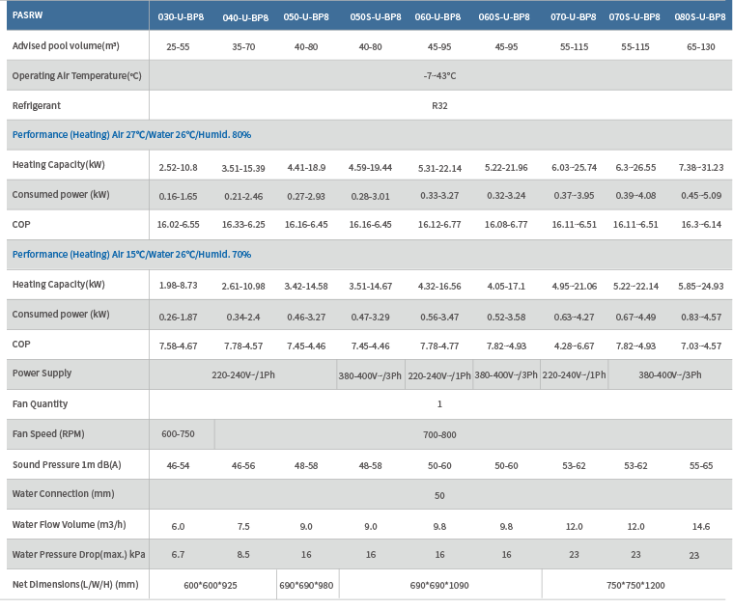Click the 750*750*1200 net dimensions cell
The image size is (733, 609).
tap(634, 585)
